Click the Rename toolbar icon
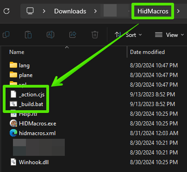 tap(50, 35)
